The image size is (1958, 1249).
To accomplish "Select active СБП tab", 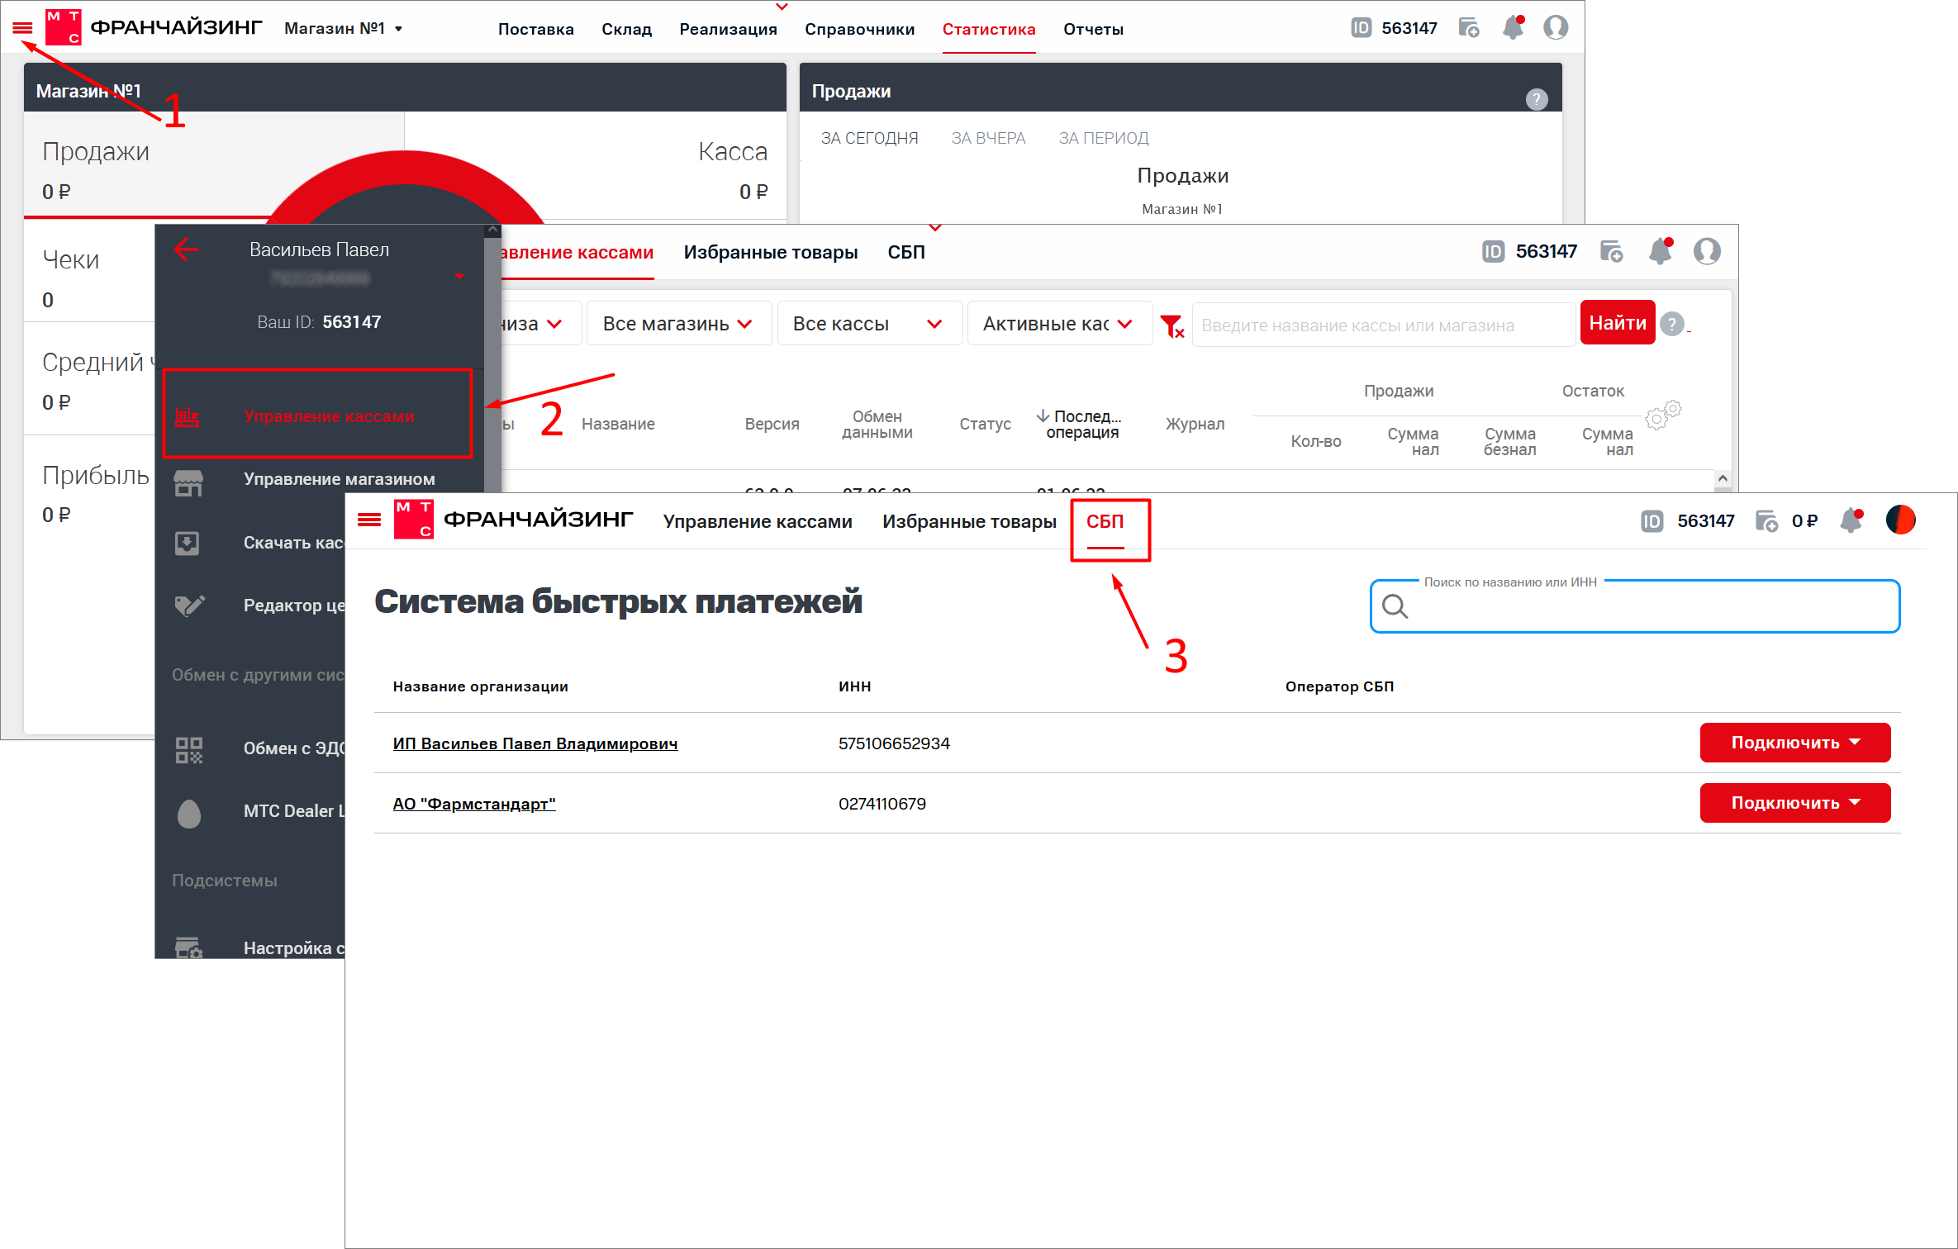I will [x=1105, y=521].
